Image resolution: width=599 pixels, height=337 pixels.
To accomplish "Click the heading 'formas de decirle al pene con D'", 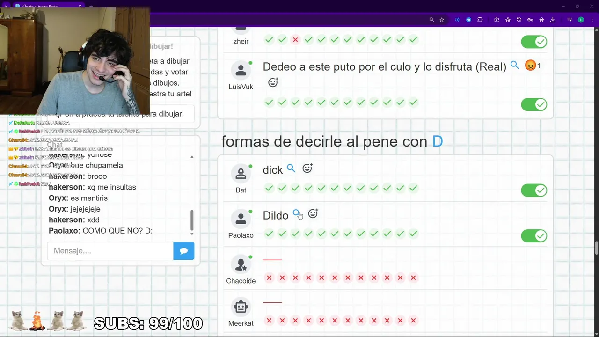I will tap(332, 141).
